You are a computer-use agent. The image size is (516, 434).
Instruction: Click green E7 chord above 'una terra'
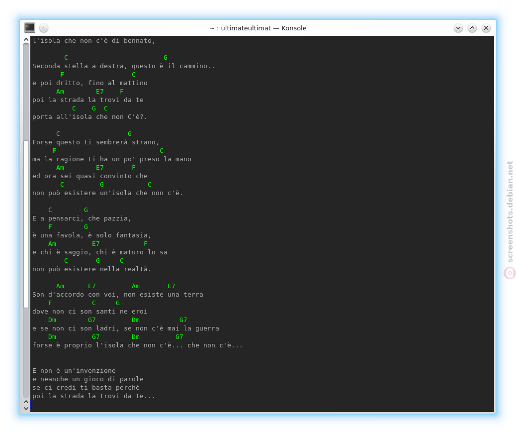pyautogui.click(x=172, y=286)
